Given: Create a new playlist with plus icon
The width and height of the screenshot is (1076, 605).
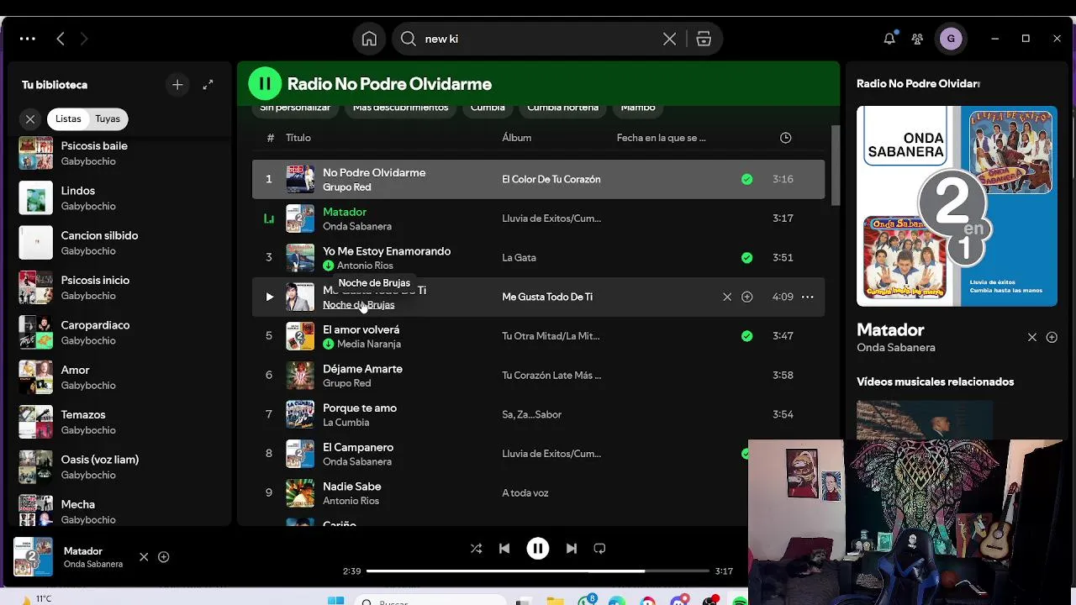Looking at the screenshot, I should [177, 85].
